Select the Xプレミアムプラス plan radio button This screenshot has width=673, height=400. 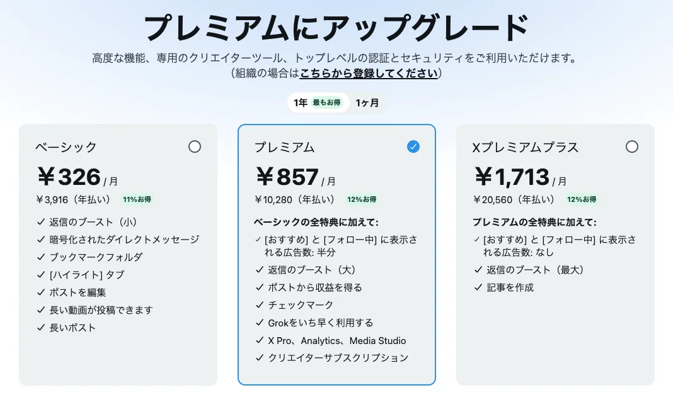632,147
